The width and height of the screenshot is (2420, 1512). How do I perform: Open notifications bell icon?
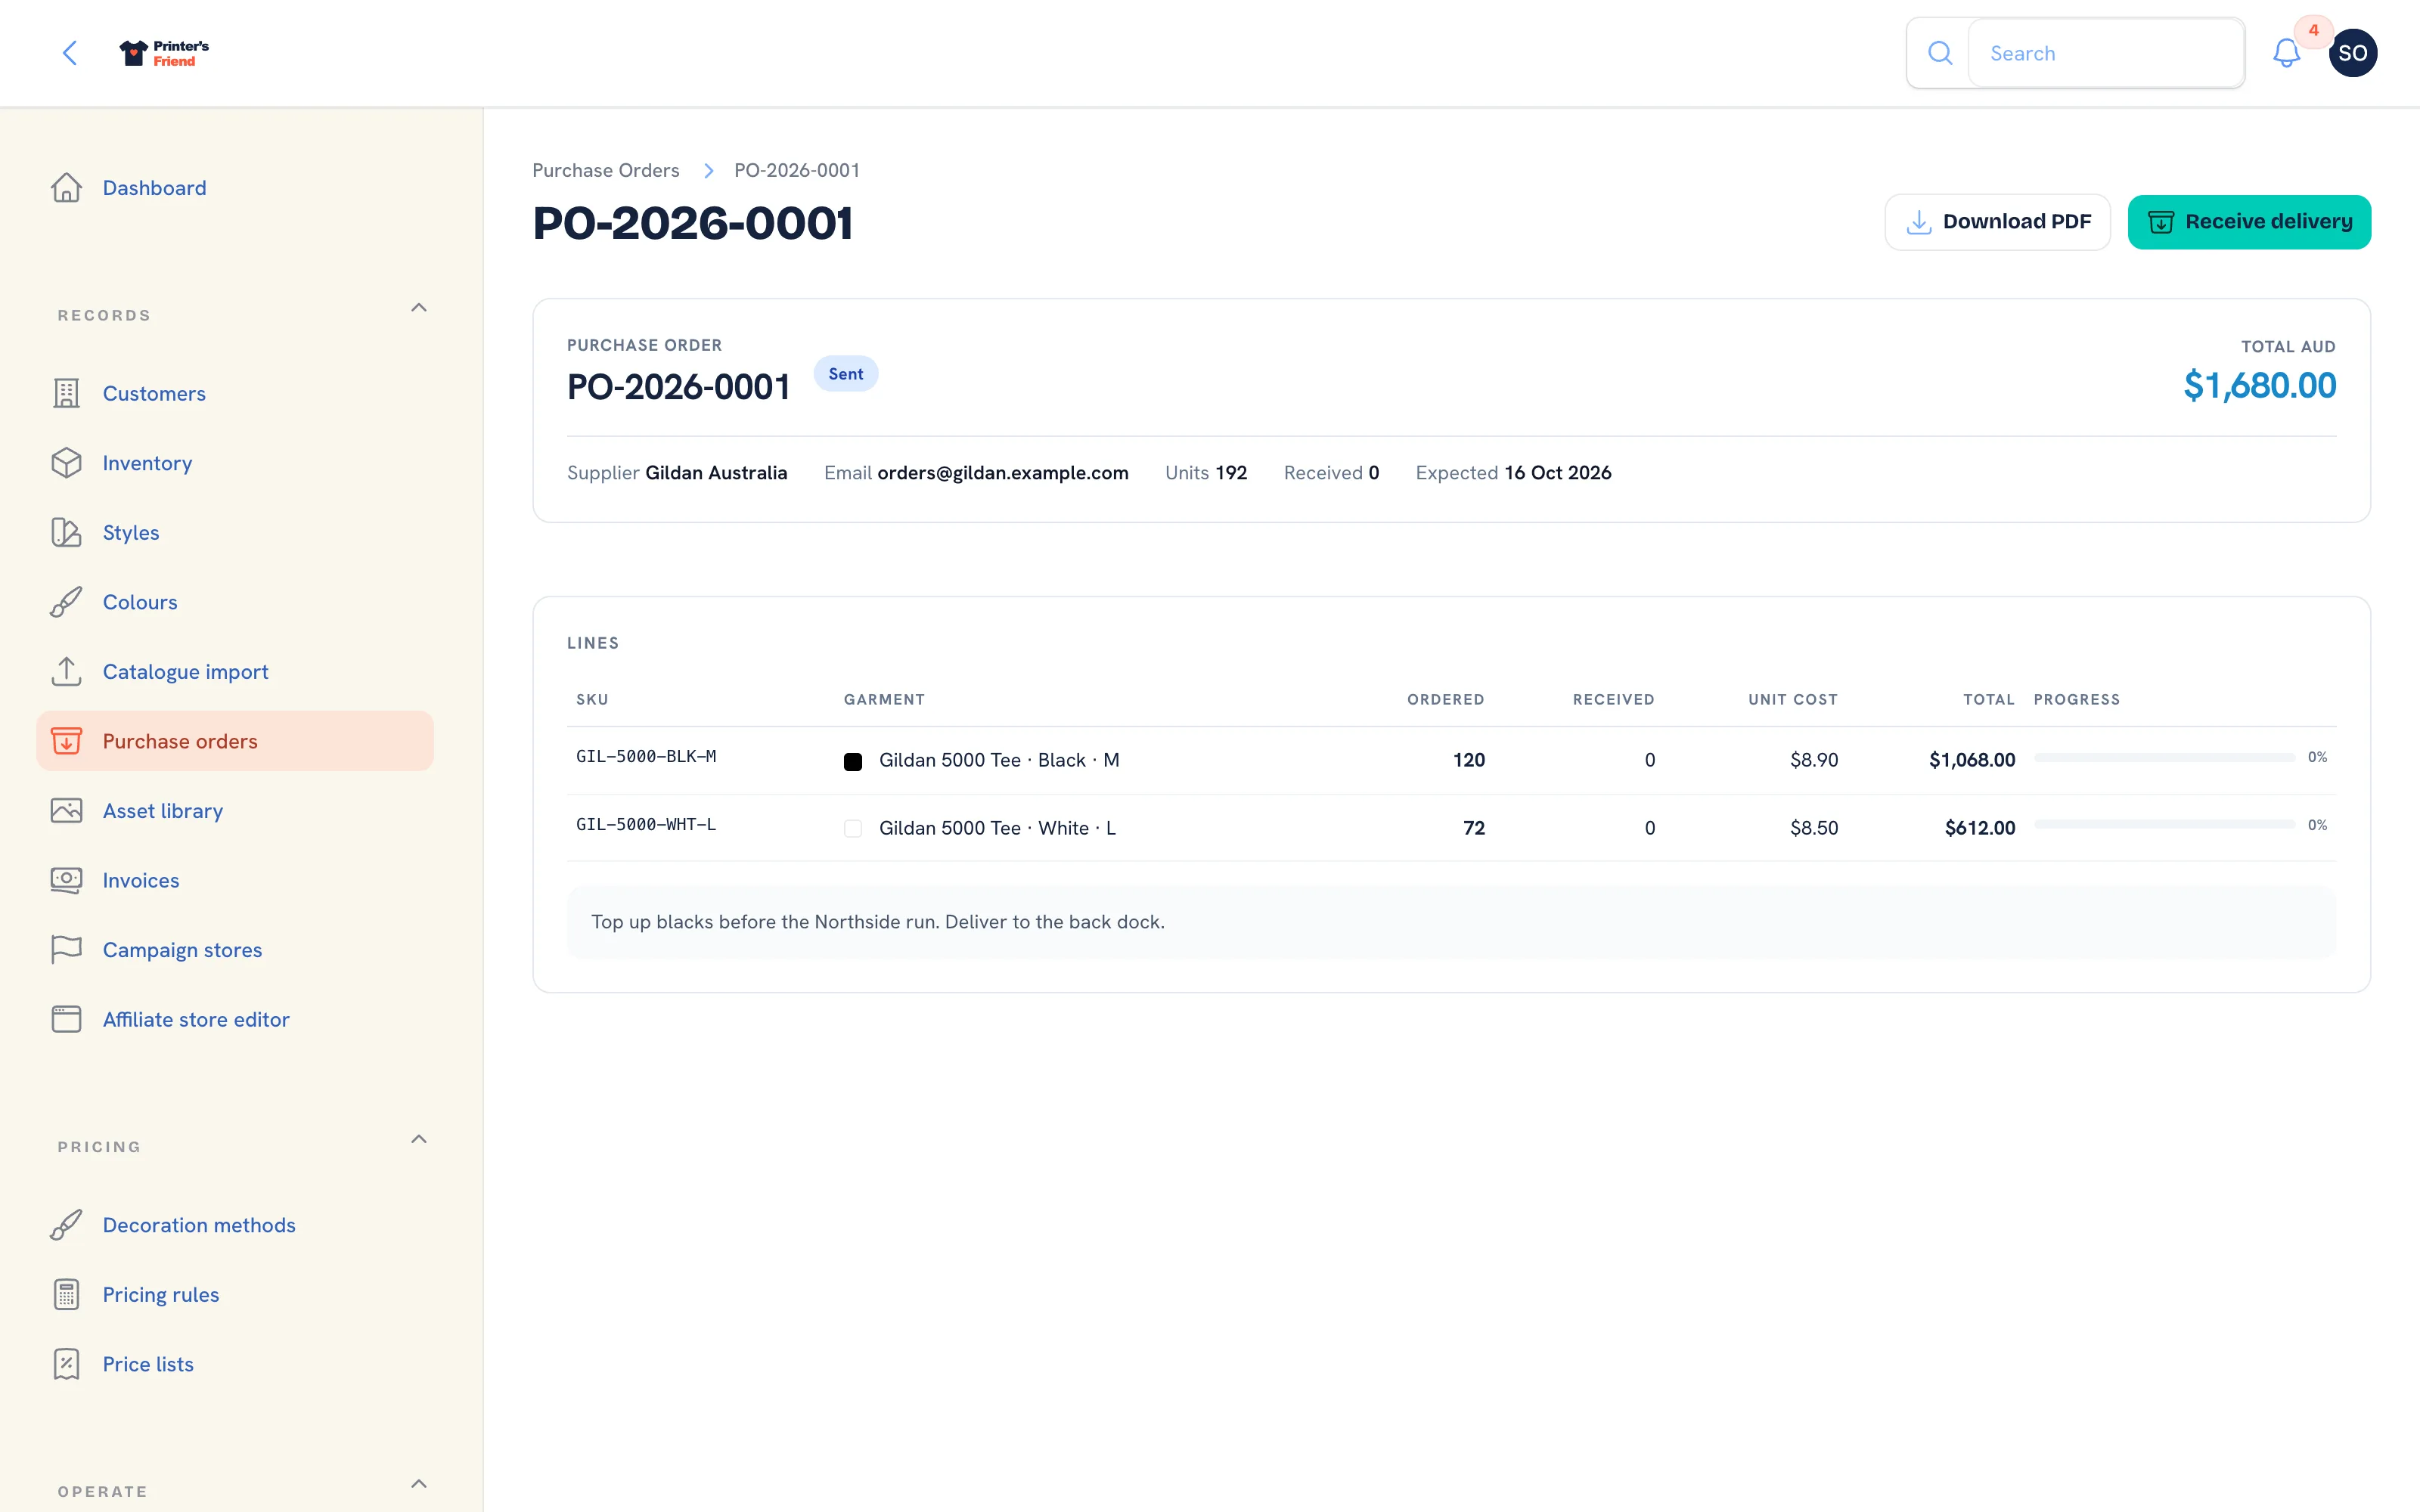pos(2286,53)
